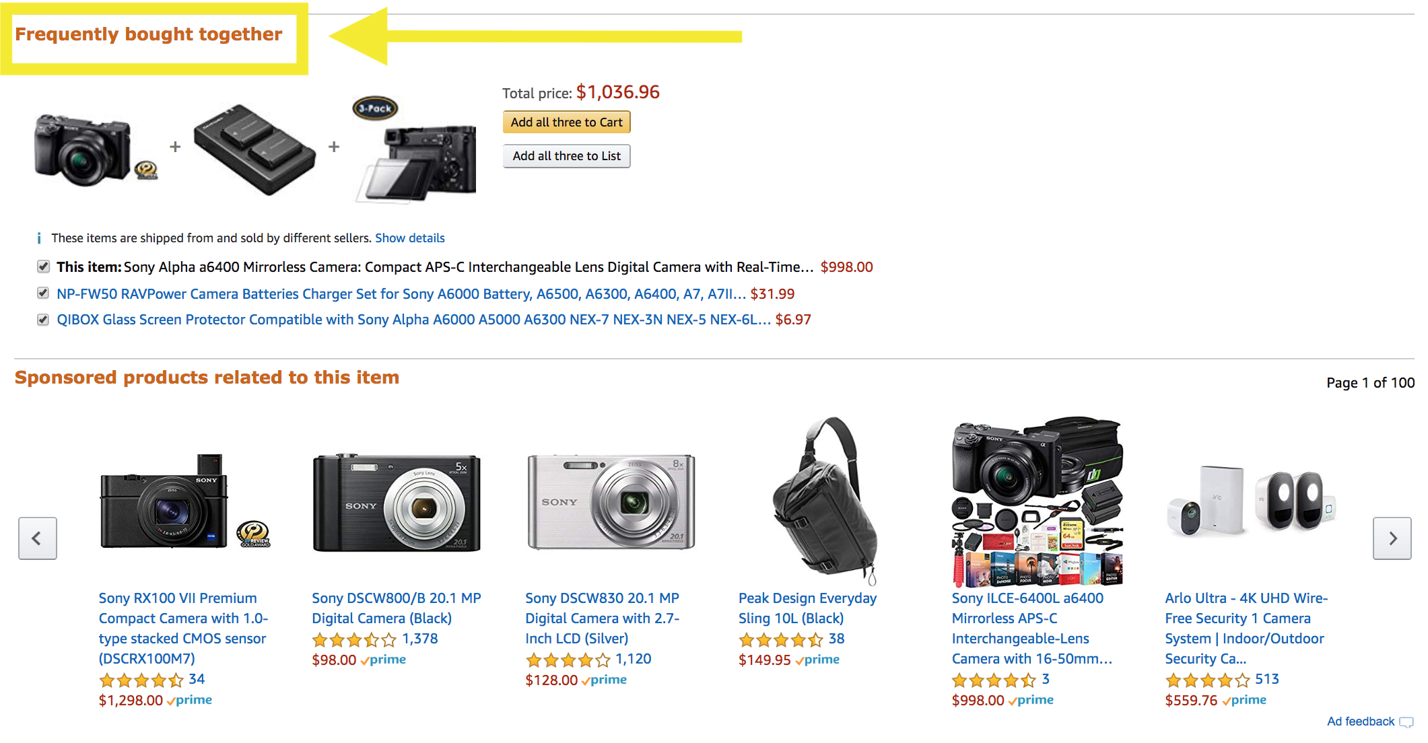The height and width of the screenshot is (743, 1428).
Task: Open star ratings for Sony DSCW830 camera
Action: 568,660
